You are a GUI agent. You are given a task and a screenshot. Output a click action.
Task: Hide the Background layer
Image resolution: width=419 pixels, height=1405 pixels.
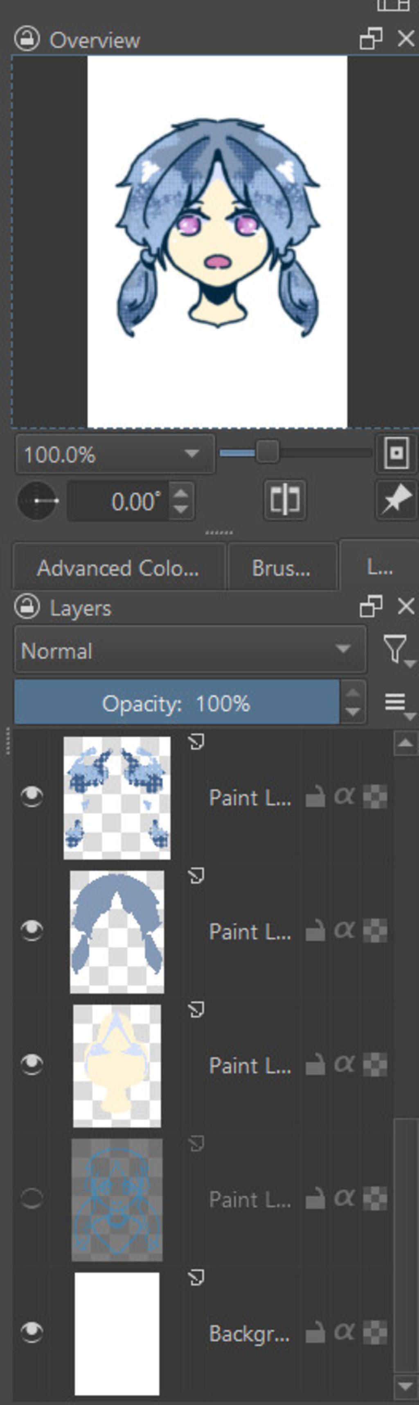[x=32, y=1332]
